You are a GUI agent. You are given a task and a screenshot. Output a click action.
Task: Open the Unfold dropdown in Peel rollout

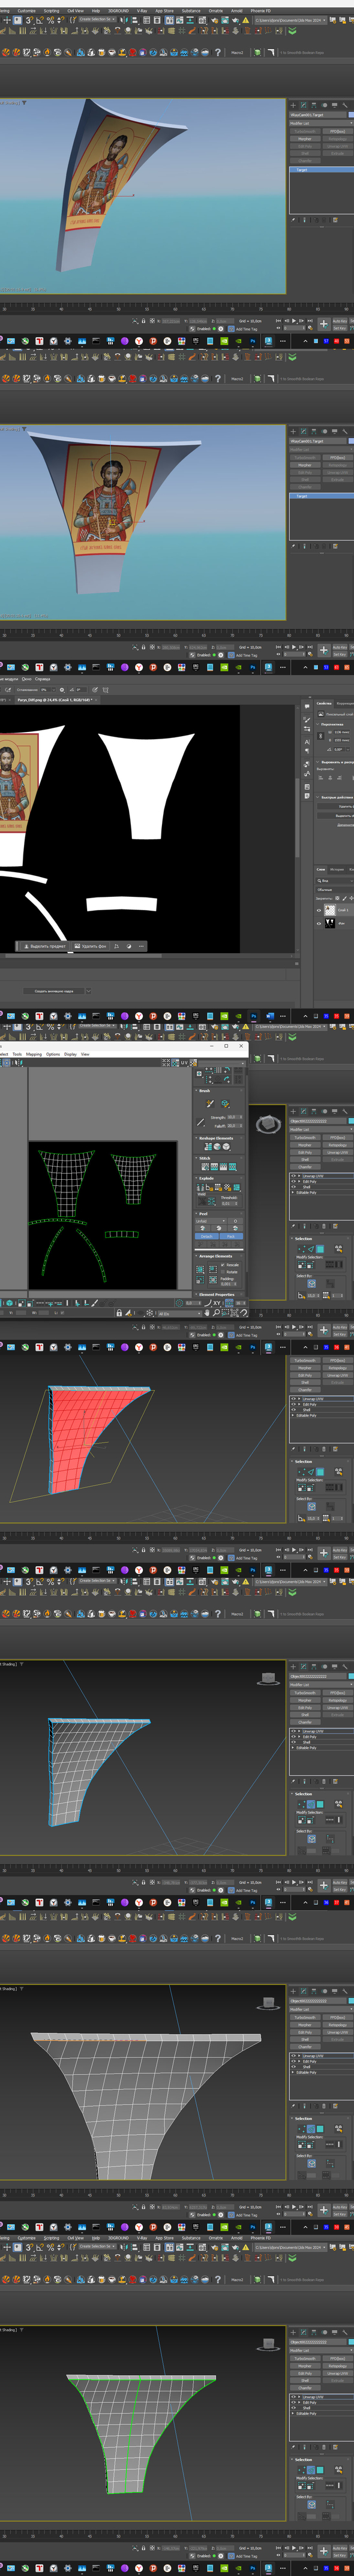pos(211,1221)
